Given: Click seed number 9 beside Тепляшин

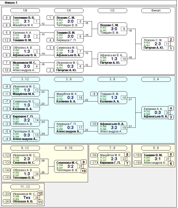Looking at the screenshot, I should coord(7,18).
